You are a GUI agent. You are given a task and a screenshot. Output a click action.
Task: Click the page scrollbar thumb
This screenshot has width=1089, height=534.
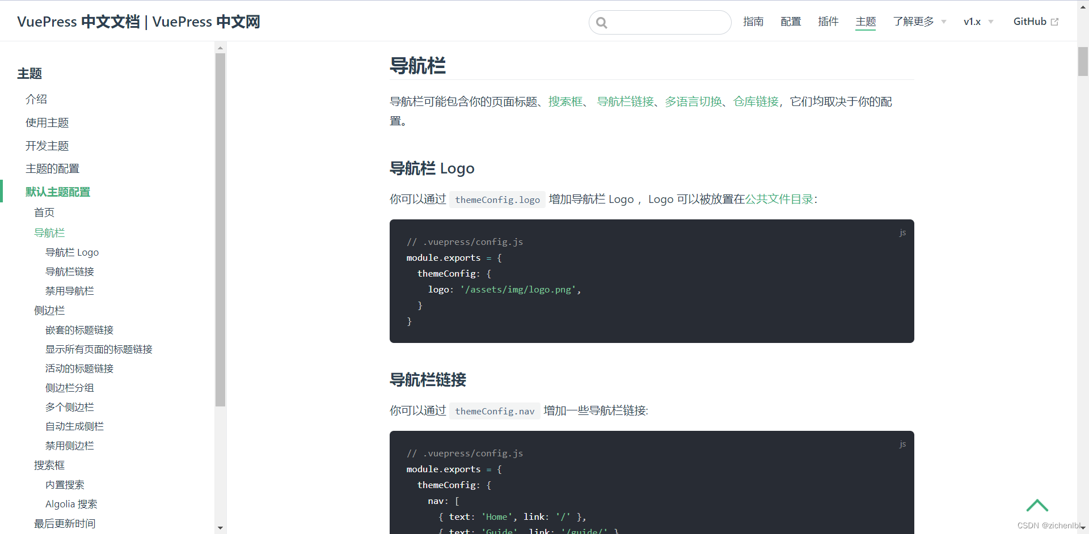(1083, 61)
